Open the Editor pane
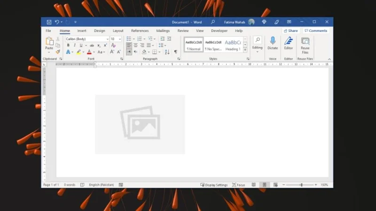Screen dimensions: 376x211 pyautogui.click(x=289, y=43)
